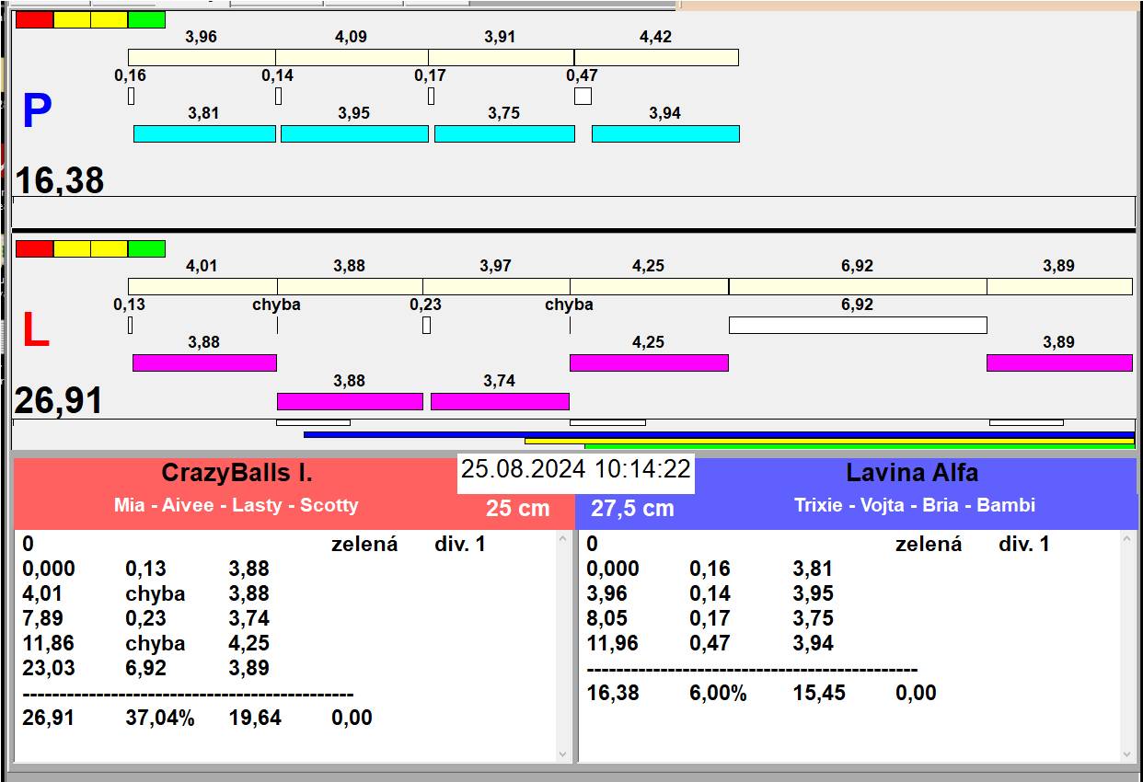
Task: Select the blue P lane letter
Action: [x=36, y=112]
